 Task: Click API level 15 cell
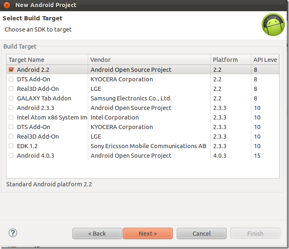click(x=257, y=156)
